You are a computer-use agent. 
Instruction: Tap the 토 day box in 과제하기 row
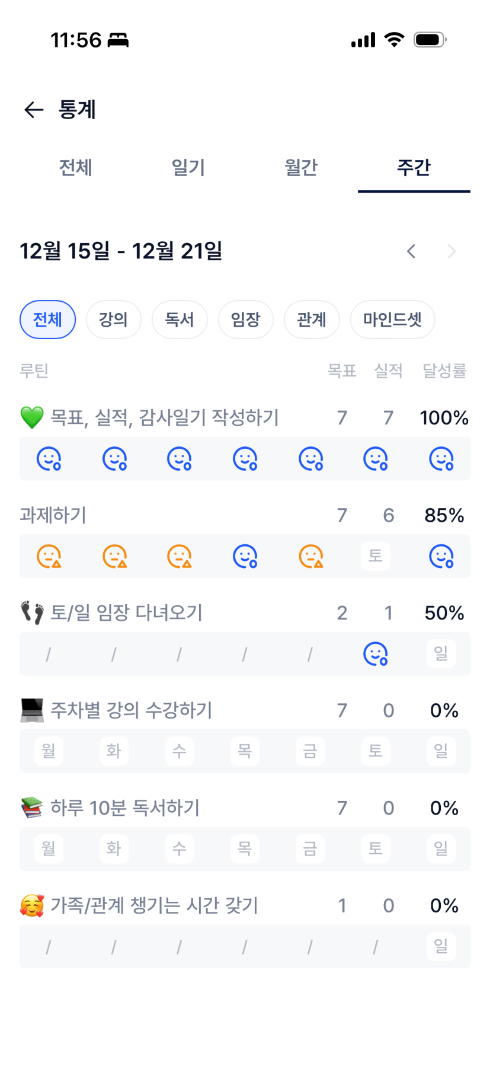[376, 556]
